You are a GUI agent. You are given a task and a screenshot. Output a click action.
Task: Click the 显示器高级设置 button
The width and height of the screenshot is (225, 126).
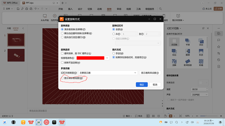[x=150, y=73]
